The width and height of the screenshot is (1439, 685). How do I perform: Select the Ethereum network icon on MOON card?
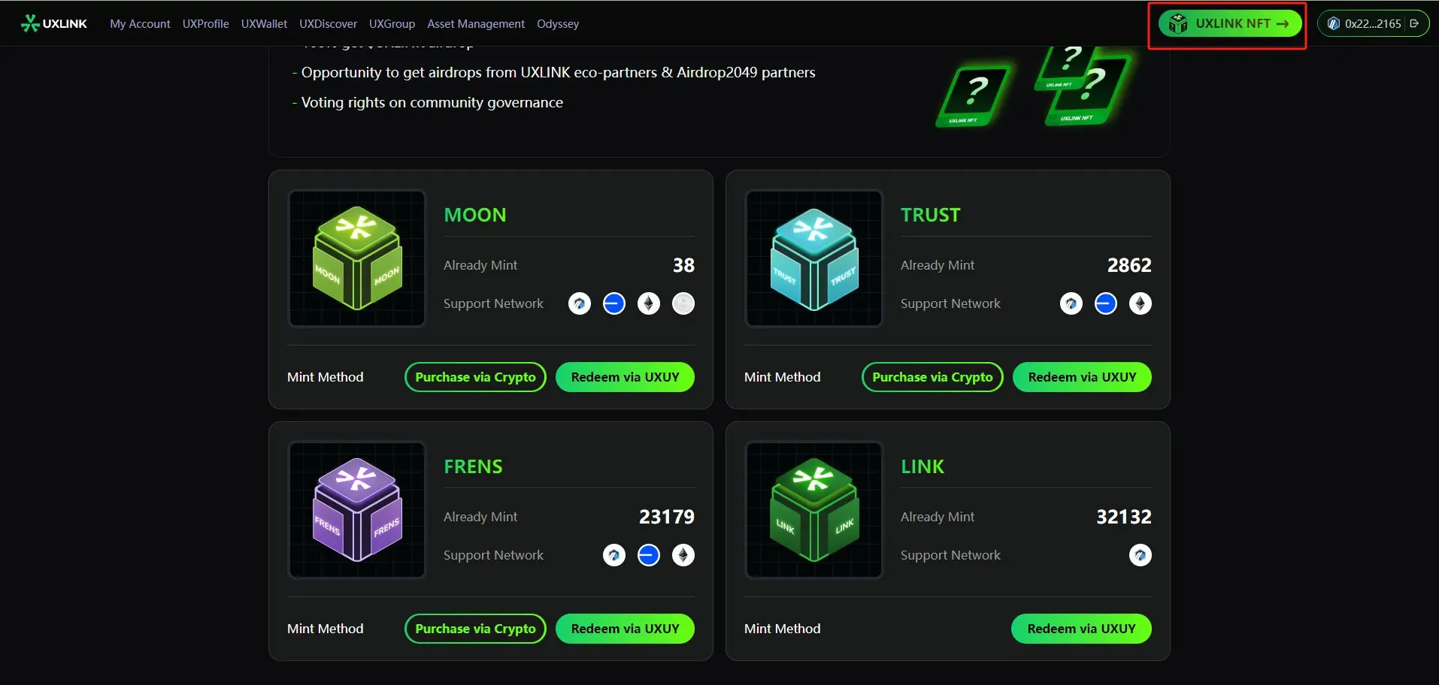coord(649,303)
